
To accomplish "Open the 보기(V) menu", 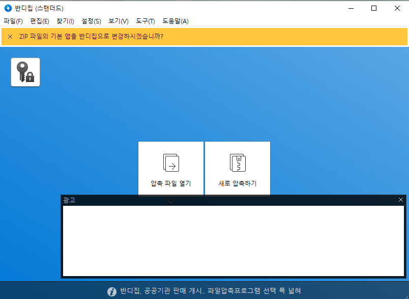I will (x=119, y=21).
